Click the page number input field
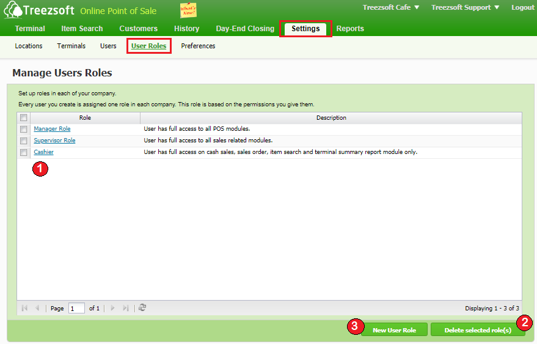The height and width of the screenshot is (344, 537). pyautogui.click(x=76, y=308)
